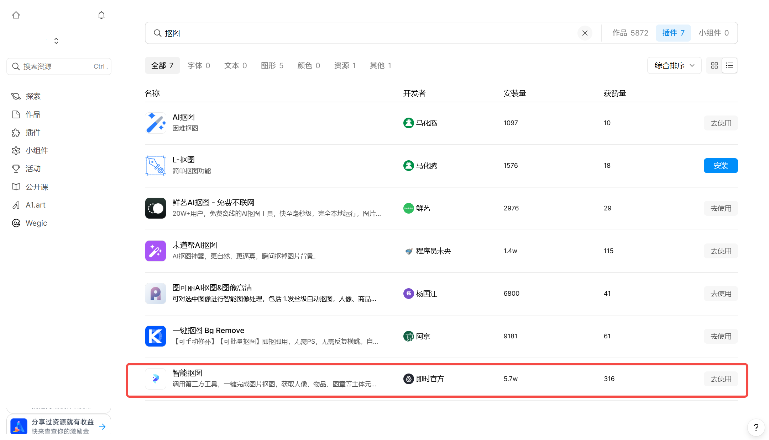Click 去使用 for 鲜艺AI抠图

pyautogui.click(x=721, y=208)
